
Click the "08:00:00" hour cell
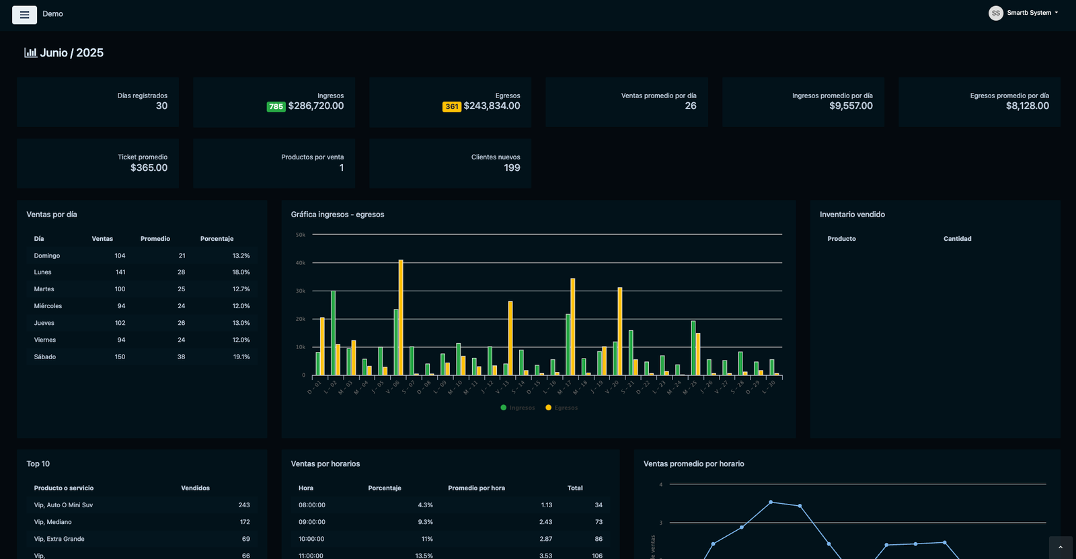pyautogui.click(x=312, y=505)
